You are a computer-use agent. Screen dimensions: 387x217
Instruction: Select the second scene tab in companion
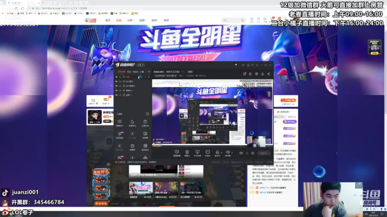coord(129,71)
